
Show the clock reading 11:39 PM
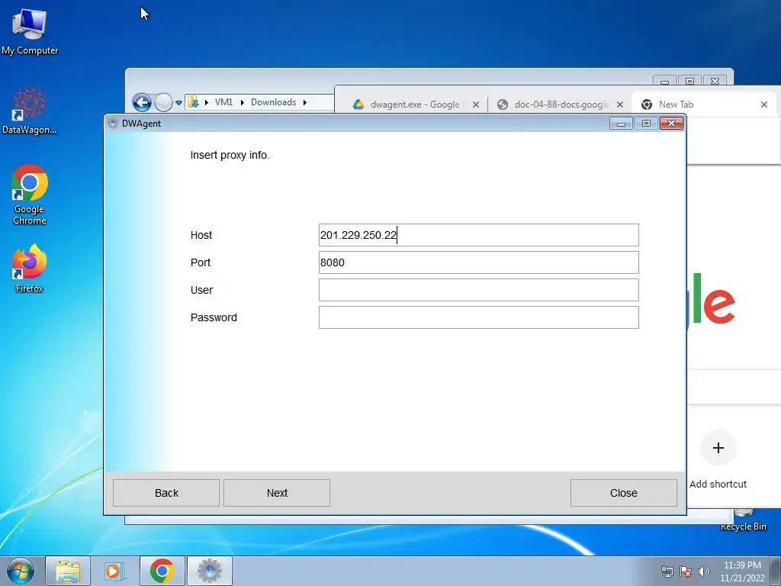(742, 571)
